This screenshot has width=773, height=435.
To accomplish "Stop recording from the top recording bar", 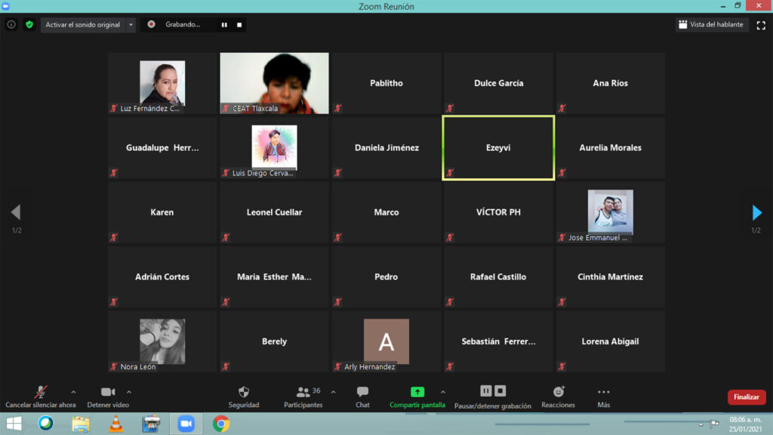I will click(x=239, y=24).
